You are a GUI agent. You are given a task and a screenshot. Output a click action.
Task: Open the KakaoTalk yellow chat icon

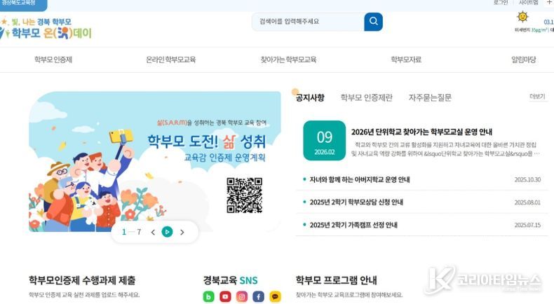point(275,296)
